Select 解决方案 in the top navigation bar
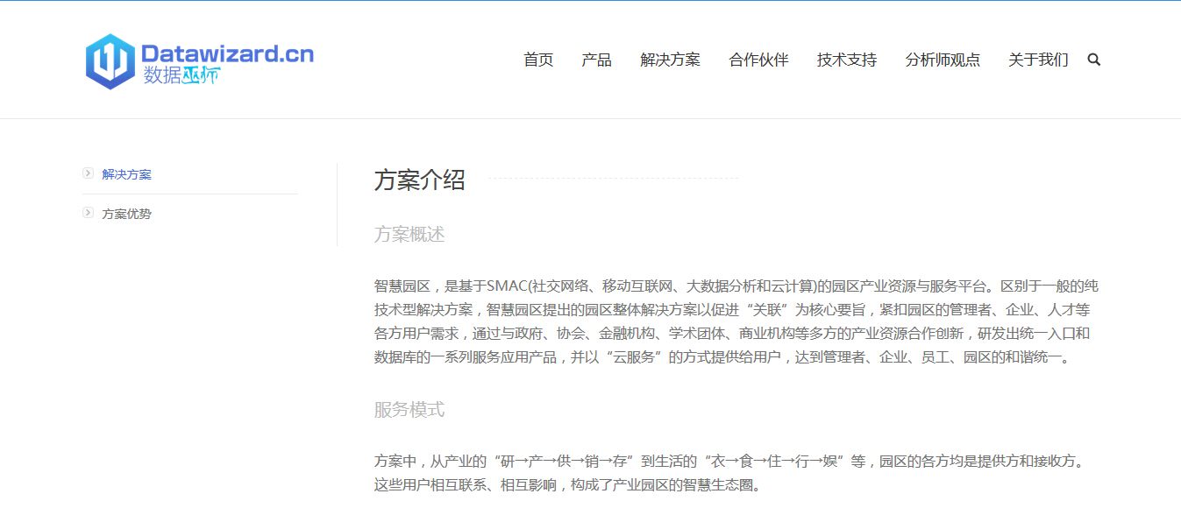This screenshot has height=522, width=1181. pyautogui.click(x=670, y=60)
